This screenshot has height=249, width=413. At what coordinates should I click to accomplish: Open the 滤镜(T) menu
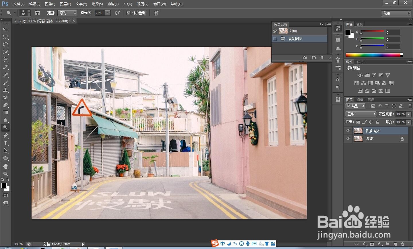click(113, 4)
